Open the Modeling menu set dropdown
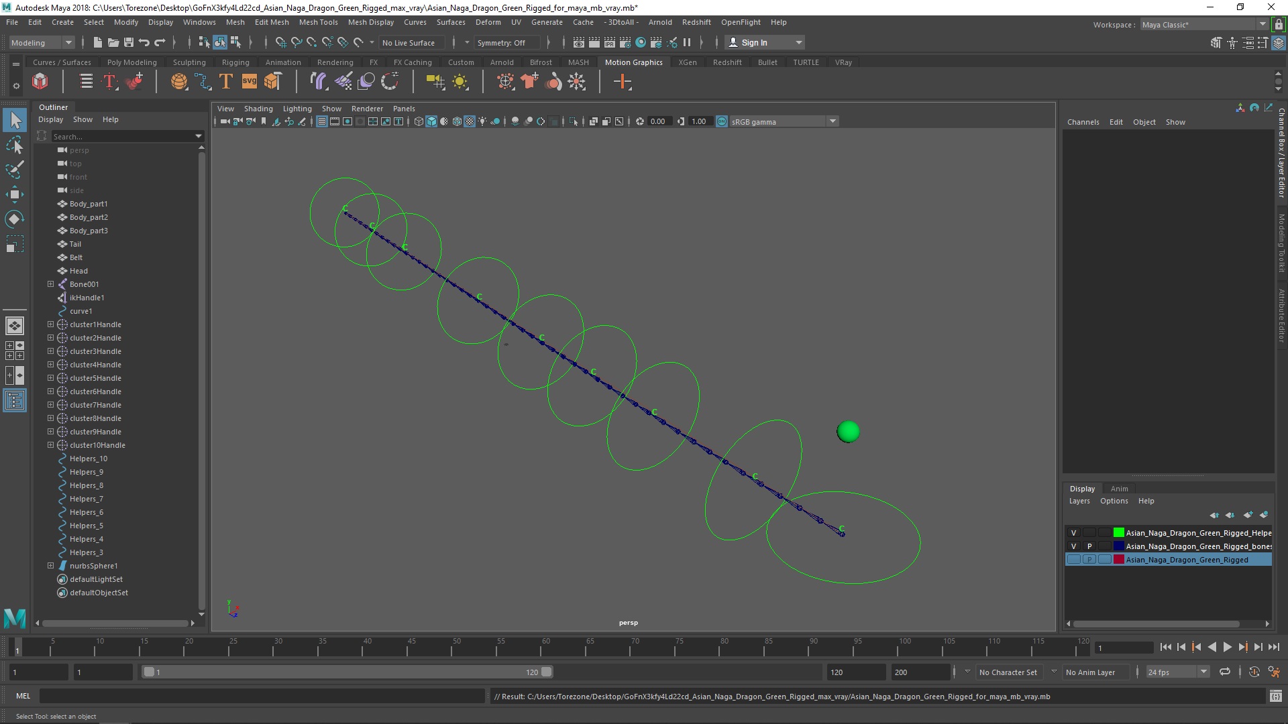This screenshot has width=1288, height=724. (x=42, y=42)
